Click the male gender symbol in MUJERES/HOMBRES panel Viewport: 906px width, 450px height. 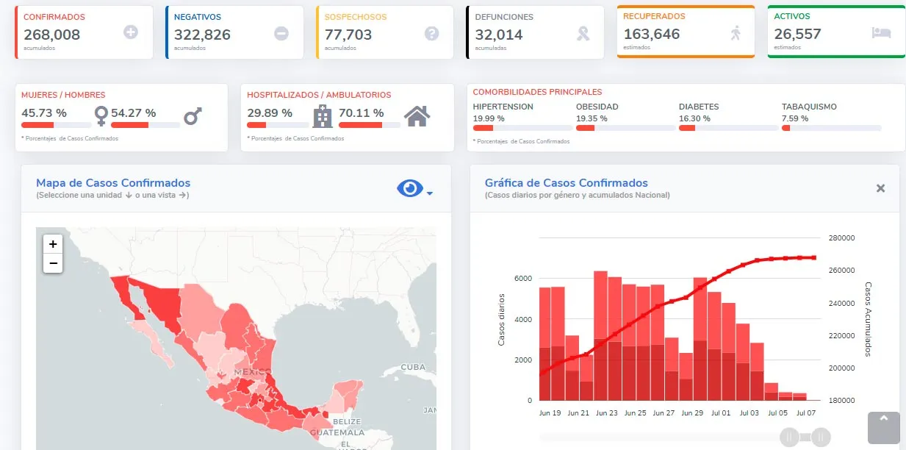[x=193, y=116]
